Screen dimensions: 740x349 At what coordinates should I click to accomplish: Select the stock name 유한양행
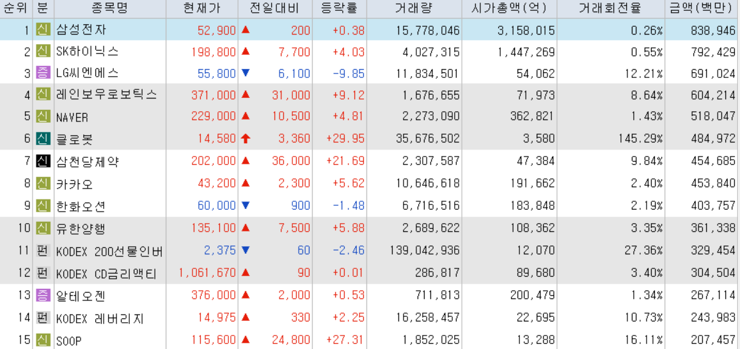81,229
